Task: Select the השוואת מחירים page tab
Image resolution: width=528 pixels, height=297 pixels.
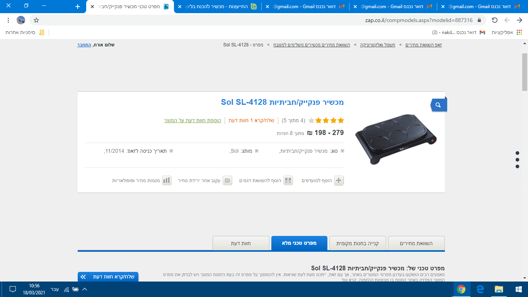Action: coord(416,243)
